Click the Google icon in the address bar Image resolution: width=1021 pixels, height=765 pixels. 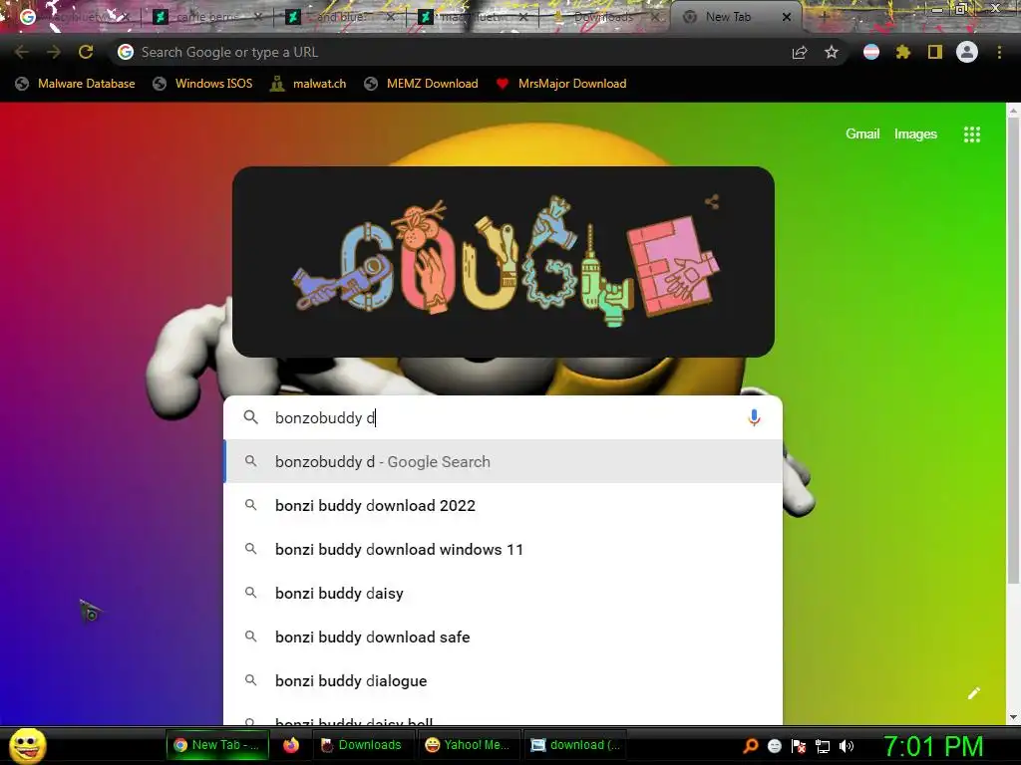[126, 52]
